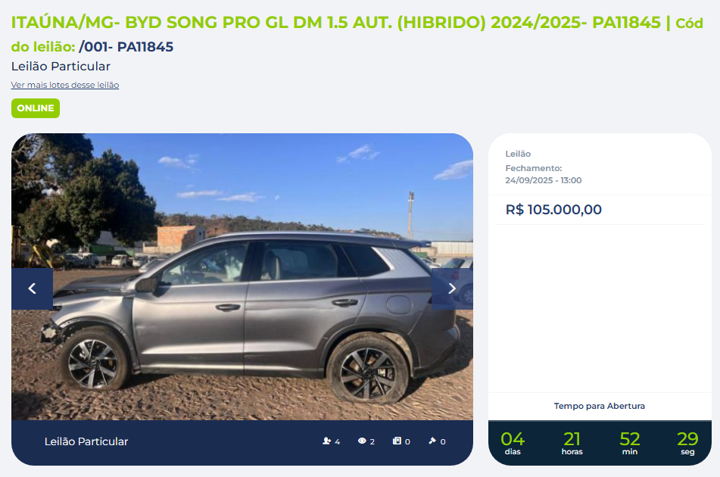This screenshot has width=720, height=477.
Task: Click the eye views icon
Action: coord(362,441)
